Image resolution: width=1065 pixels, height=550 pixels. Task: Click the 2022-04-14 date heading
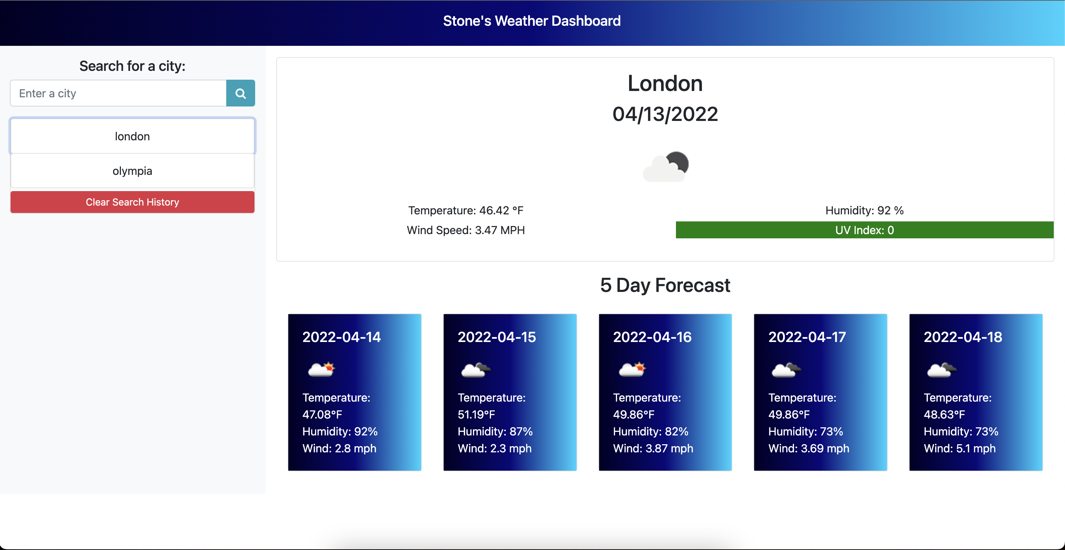341,337
